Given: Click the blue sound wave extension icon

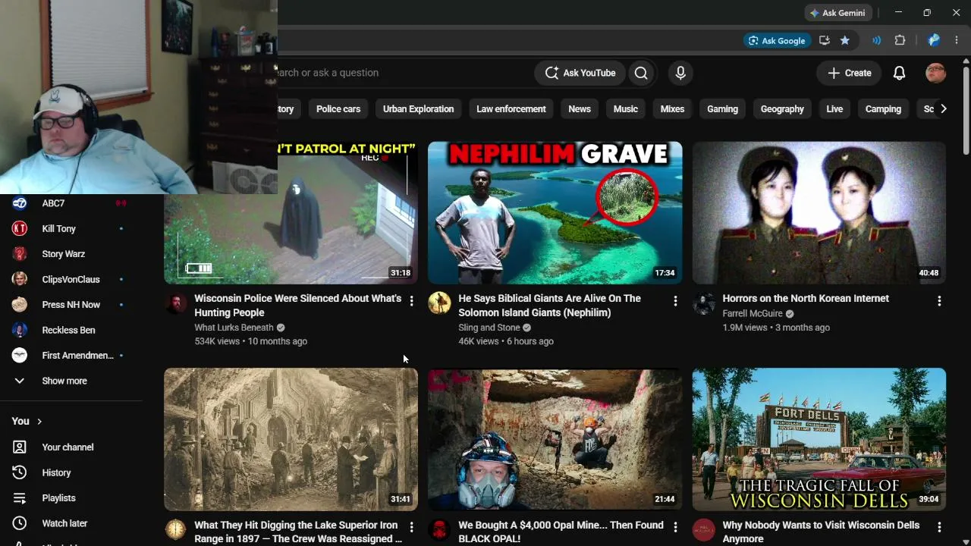Looking at the screenshot, I should pyautogui.click(x=876, y=40).
